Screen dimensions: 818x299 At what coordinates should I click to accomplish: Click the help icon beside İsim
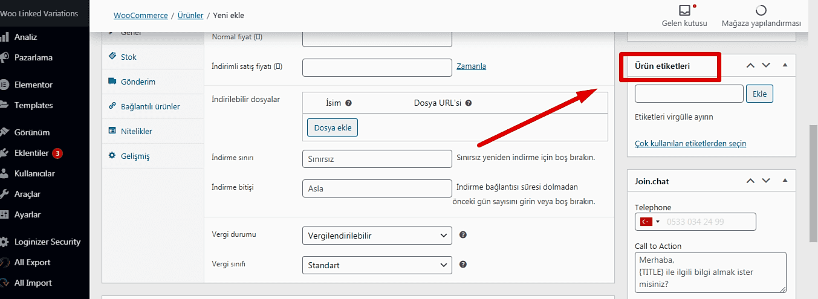[x=348, y=103]
